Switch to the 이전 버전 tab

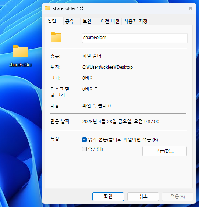pos(110,21)
